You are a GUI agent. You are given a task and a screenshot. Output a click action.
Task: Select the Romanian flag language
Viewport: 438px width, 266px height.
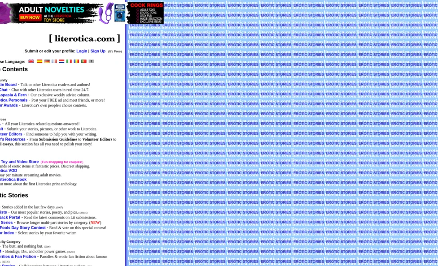point(76,61)
